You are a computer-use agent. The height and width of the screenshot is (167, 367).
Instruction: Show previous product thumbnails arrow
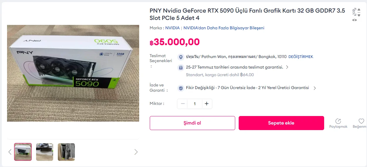10,152
